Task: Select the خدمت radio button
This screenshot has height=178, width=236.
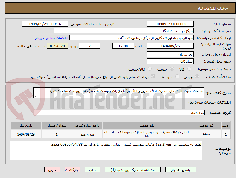Action: (x=172, y=69)
